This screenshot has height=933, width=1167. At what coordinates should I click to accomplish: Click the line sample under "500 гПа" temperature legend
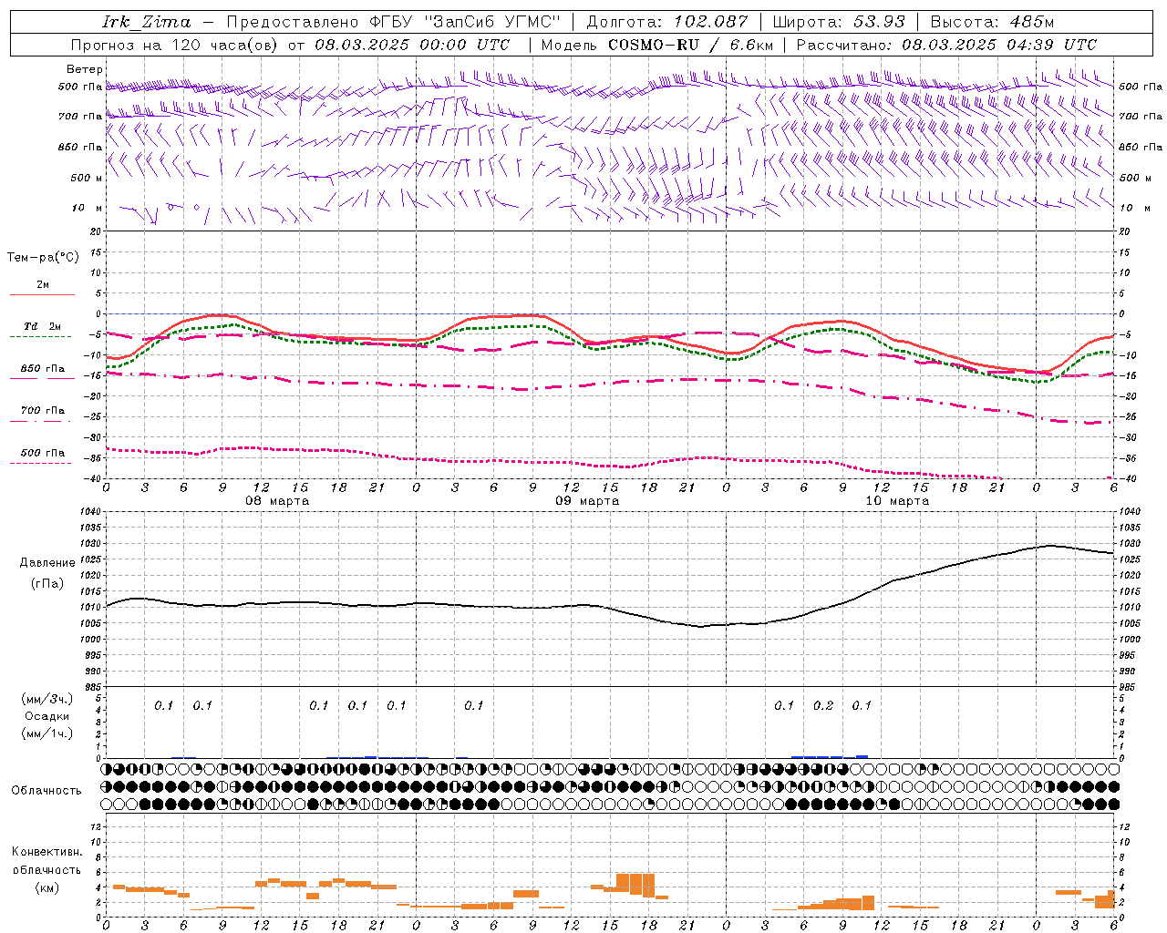click(x=40, y=463)
